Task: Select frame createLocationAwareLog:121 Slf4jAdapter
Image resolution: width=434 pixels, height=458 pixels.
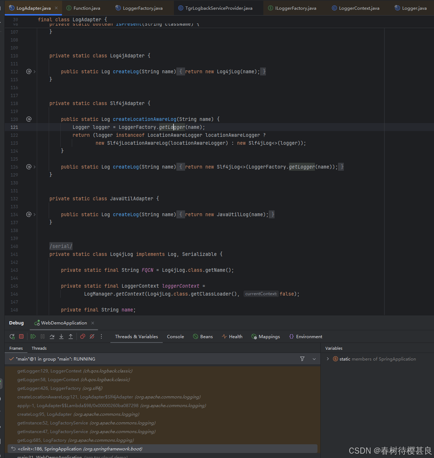Action: pyautogui.click(x=162, y=397)
